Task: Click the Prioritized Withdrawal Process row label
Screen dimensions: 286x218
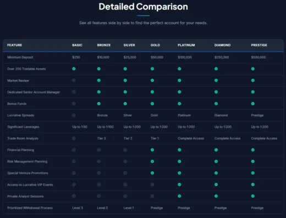Action: pyautogui.click(x=30, y=208)
